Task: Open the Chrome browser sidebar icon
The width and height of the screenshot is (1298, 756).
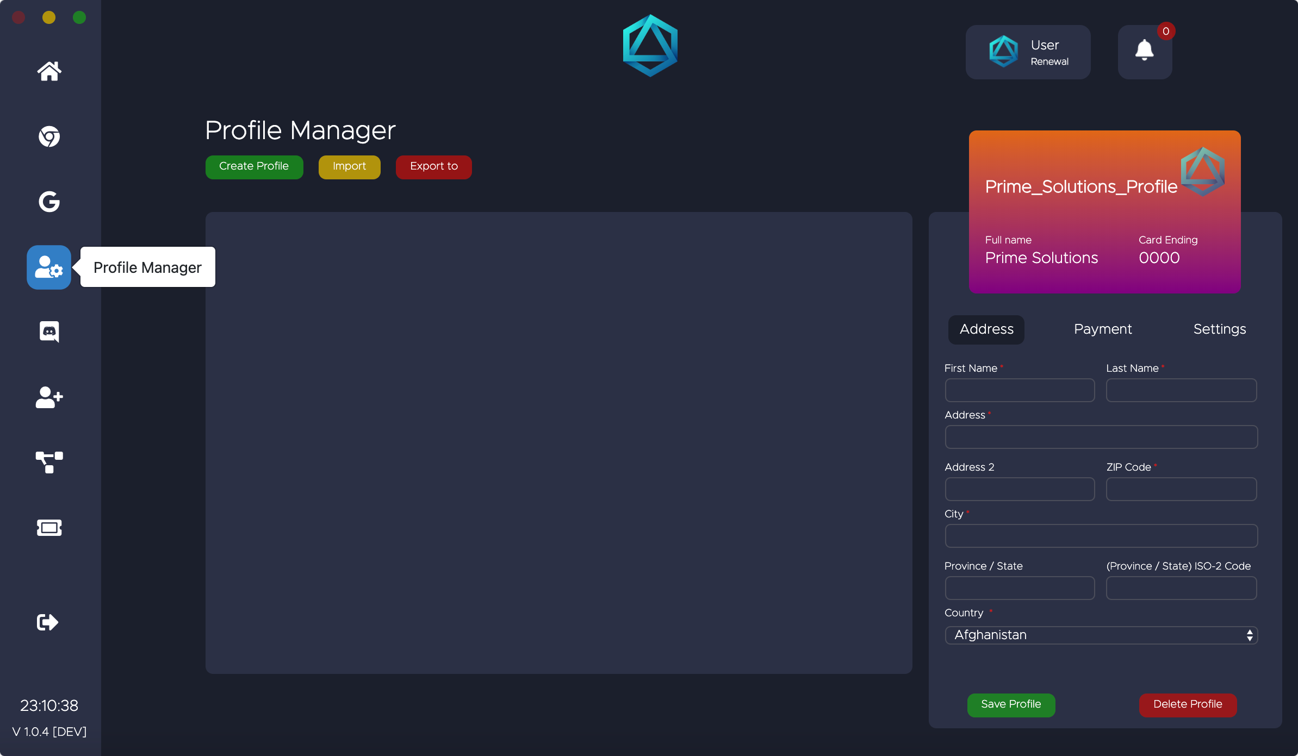Action: pyautogui.click(x=49, y=136)
